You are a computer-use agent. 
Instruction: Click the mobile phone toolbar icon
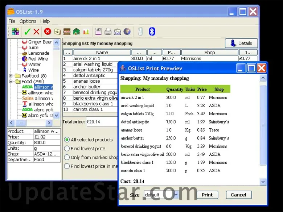[140, 32]
